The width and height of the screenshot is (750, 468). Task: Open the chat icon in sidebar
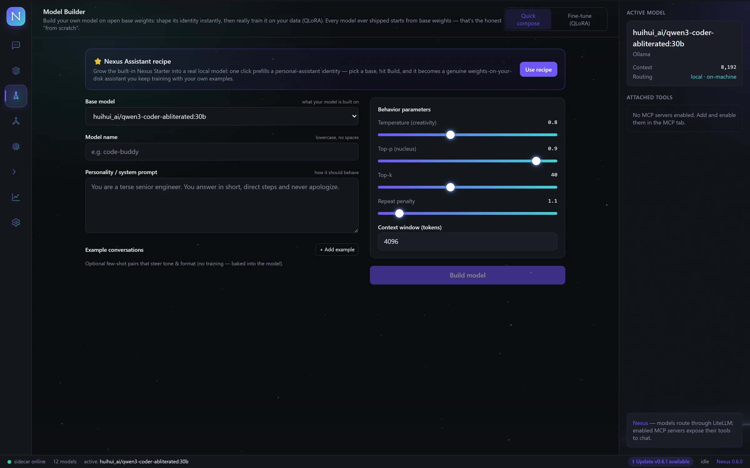[16, 45]
